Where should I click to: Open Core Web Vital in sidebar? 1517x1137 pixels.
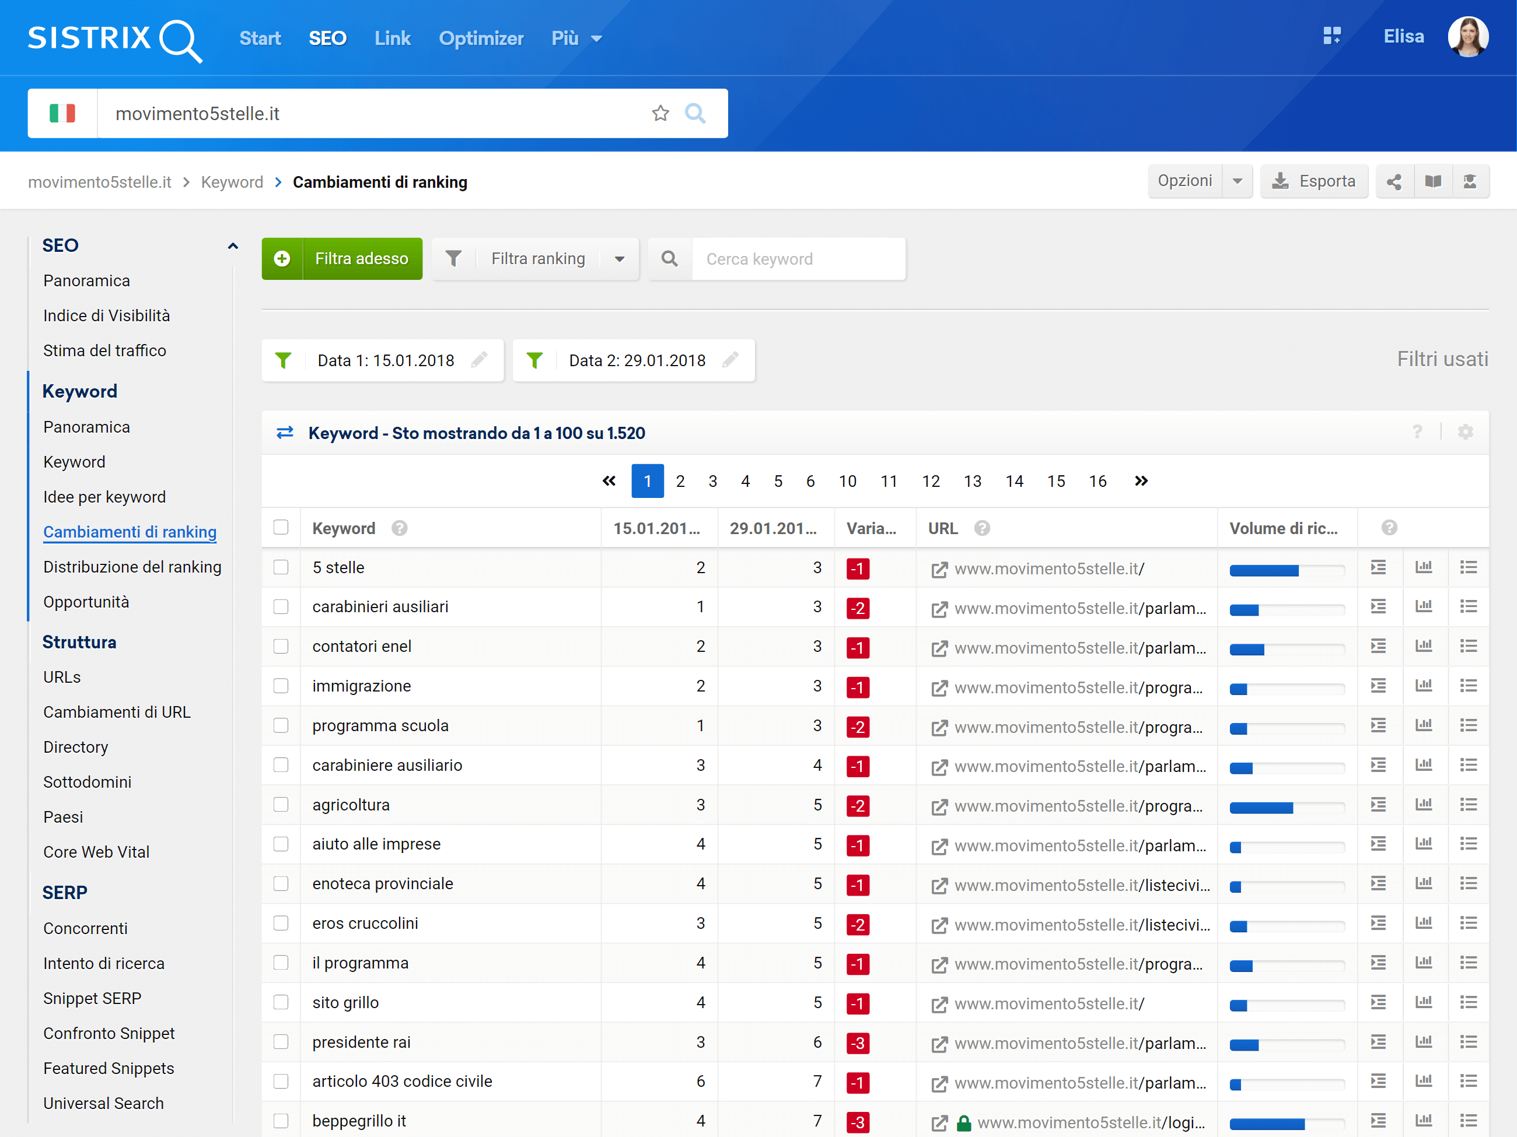point(96,852)
